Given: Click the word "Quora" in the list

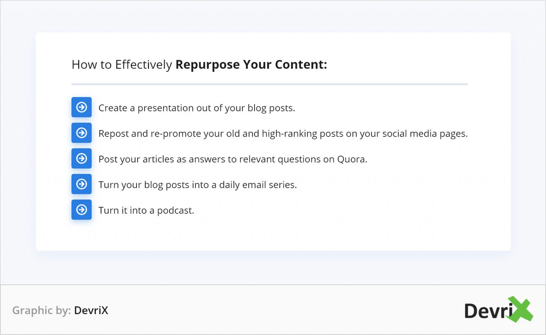Looking at the screenshot, I should 352,159.
